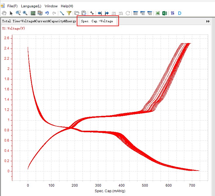Open the yellow funnel filter tool

69,13
